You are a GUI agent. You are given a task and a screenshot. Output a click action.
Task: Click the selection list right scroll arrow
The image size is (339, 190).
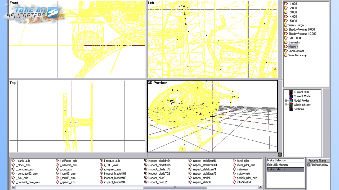click(261, 187)
